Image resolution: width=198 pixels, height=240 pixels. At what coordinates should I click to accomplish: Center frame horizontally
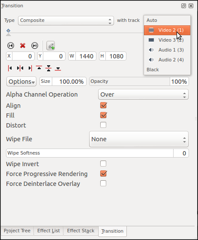20,68
